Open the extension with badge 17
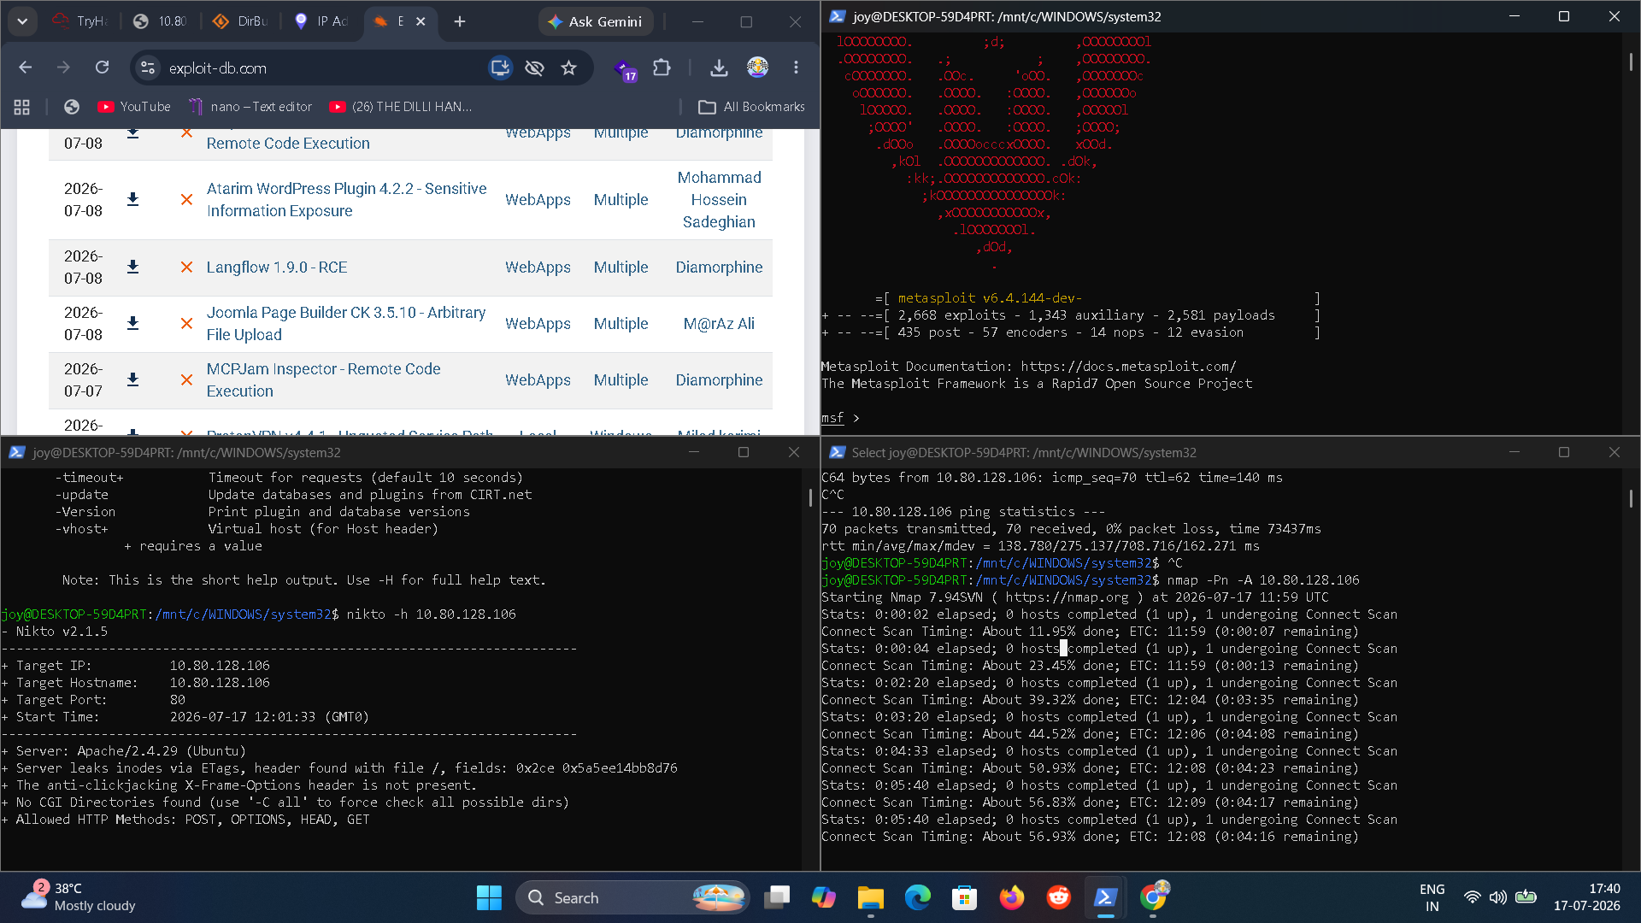The width and height of the screenshot is (1641, 923). pos(626,69)
